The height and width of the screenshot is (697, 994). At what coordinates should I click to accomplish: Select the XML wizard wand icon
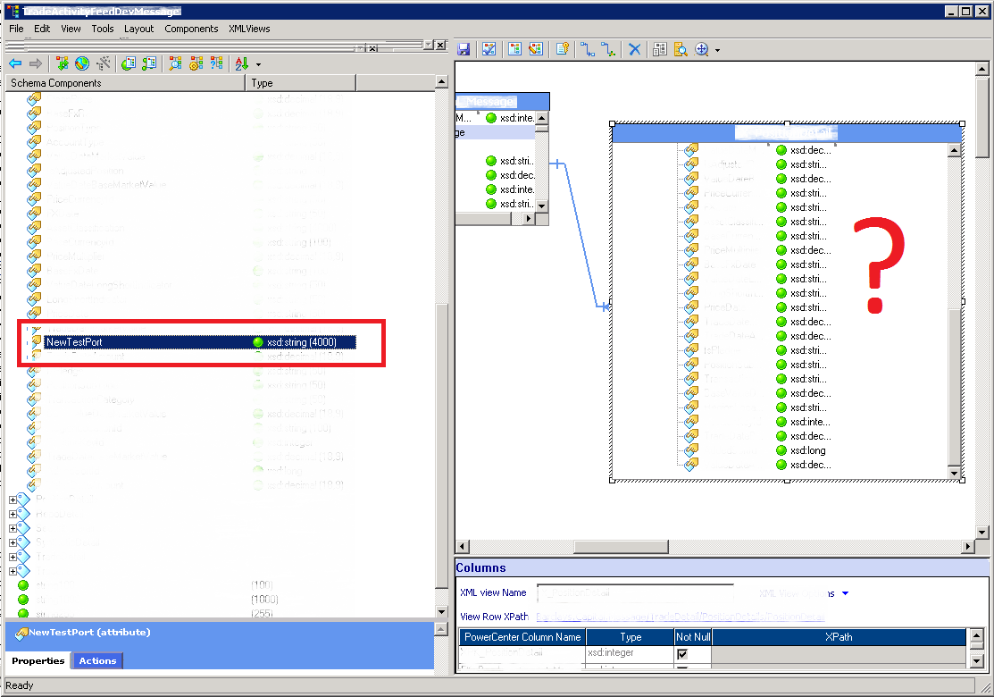click(103, 63)
